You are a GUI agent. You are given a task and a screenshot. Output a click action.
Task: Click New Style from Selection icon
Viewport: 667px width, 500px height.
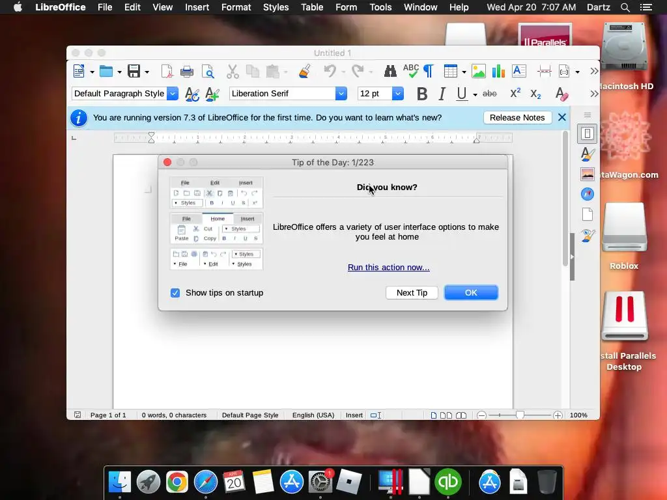[x=212, y=94]
